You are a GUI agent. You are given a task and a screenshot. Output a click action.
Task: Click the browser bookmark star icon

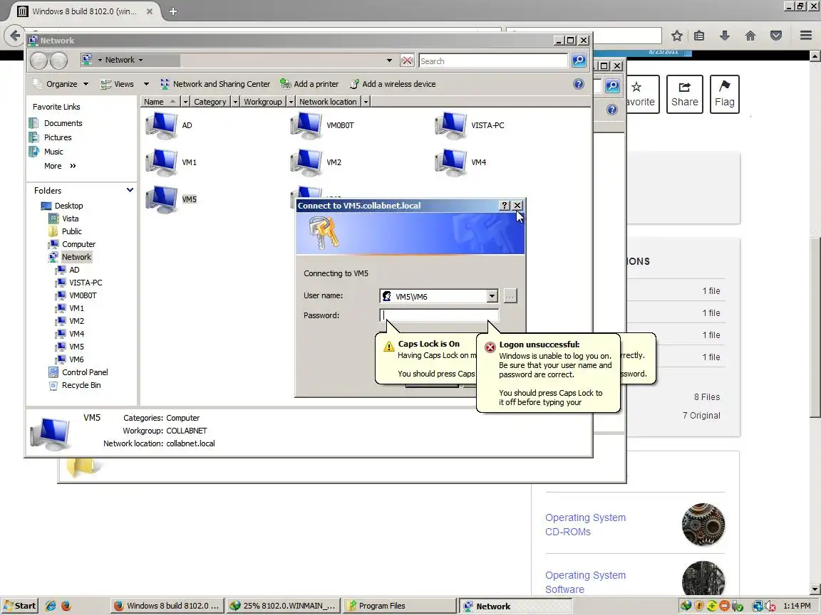(x=676, y=36)
